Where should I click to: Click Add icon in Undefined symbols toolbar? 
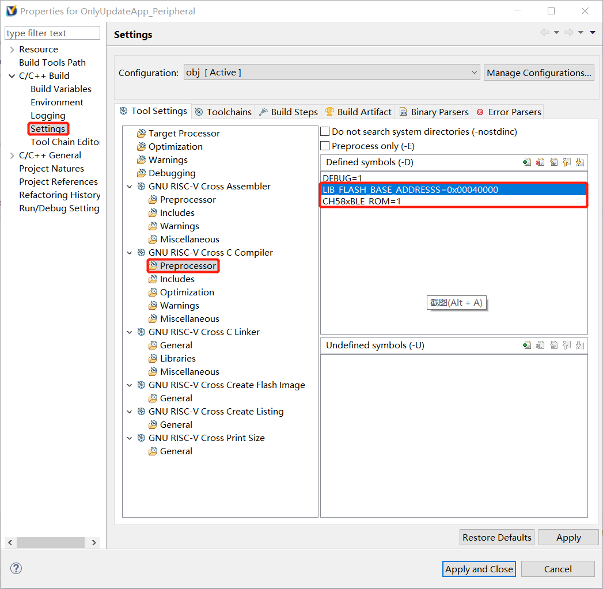pyautogui.click(x=526, y=345)
